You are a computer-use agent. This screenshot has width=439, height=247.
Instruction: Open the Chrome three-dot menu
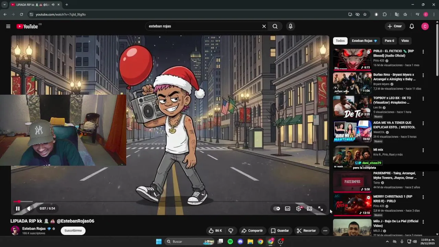434,14
